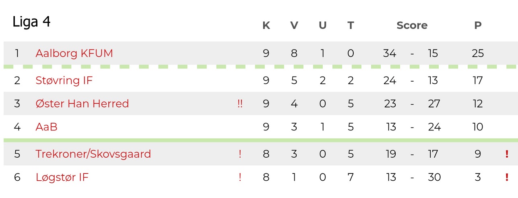Open the Støvring IF team page
The width and height of the screenshot is (518, 198).
coord(64,80)
